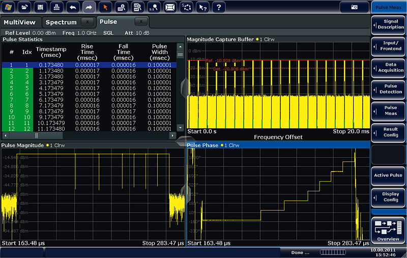Take a screenshot with camera icon

(x=354, y=8)
